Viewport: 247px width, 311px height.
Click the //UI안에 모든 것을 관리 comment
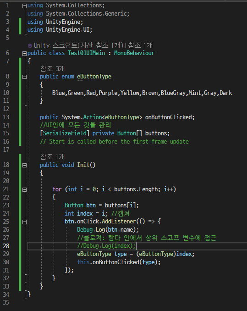(75, 125)
